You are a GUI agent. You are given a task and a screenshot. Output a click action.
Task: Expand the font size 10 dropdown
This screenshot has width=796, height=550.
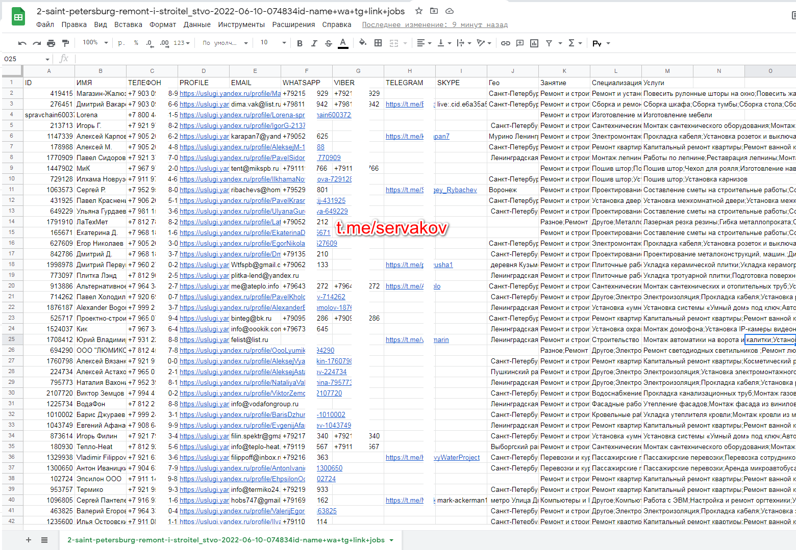[x=273, y=43]
